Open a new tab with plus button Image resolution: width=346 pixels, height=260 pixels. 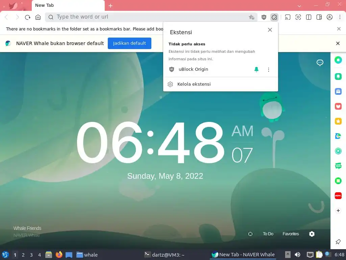tap(110, 6)
